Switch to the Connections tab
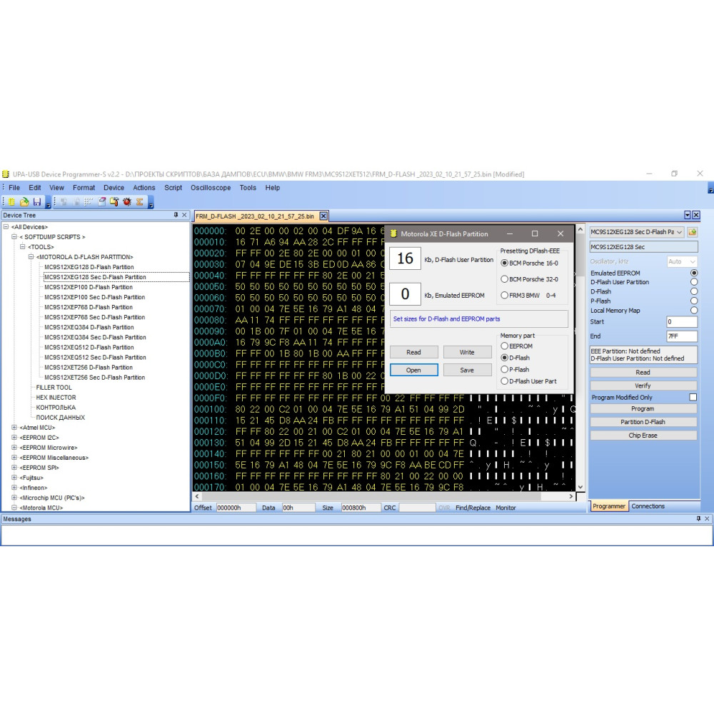Image resolution: width=714 pixels, height=714 pixels. 648,506
